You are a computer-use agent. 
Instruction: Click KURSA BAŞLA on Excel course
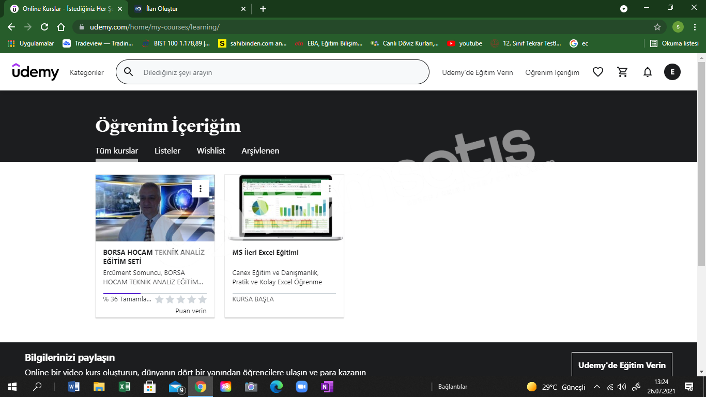pos(253,299)
